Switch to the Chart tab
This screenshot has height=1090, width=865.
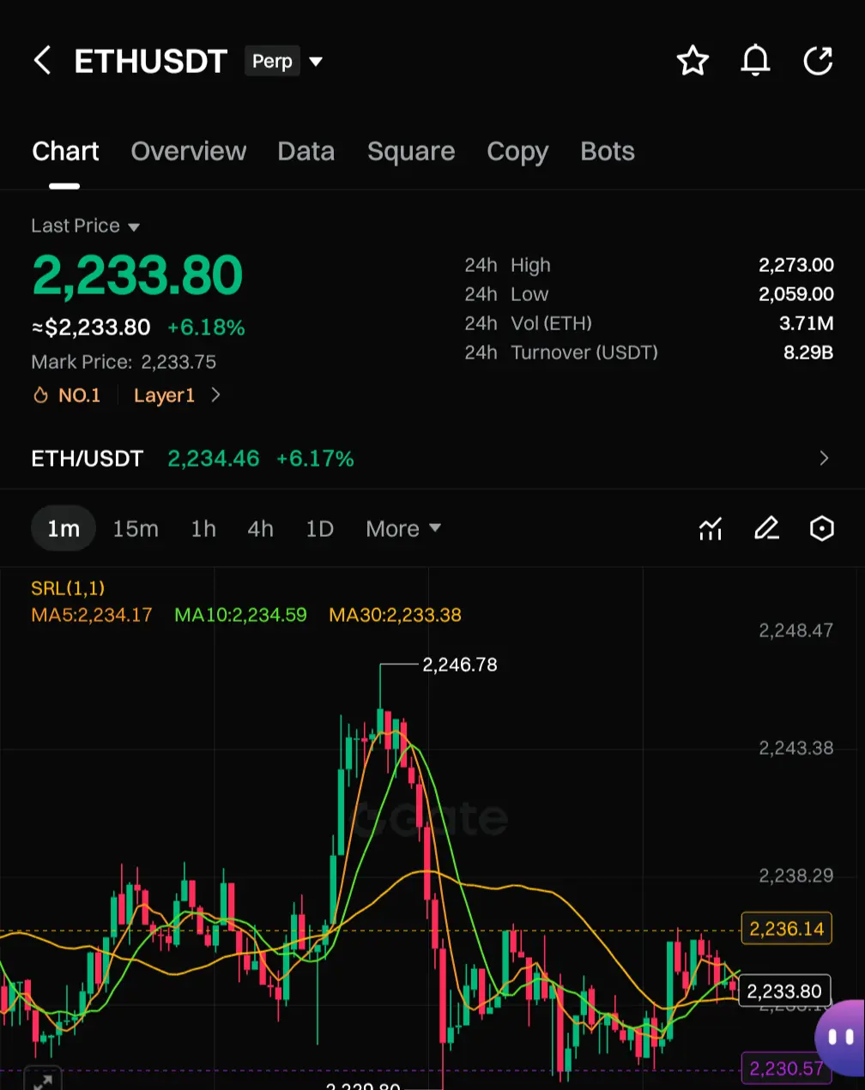(x=65, y=152)
